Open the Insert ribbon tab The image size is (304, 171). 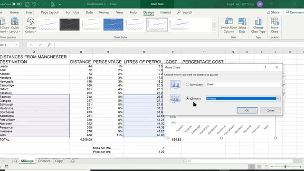(29, 12)
